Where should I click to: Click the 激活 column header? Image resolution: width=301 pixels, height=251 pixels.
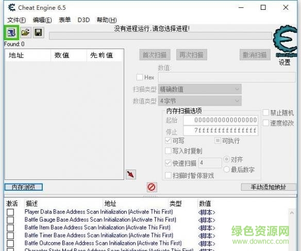pyautogui.click(x=12, y=203)
